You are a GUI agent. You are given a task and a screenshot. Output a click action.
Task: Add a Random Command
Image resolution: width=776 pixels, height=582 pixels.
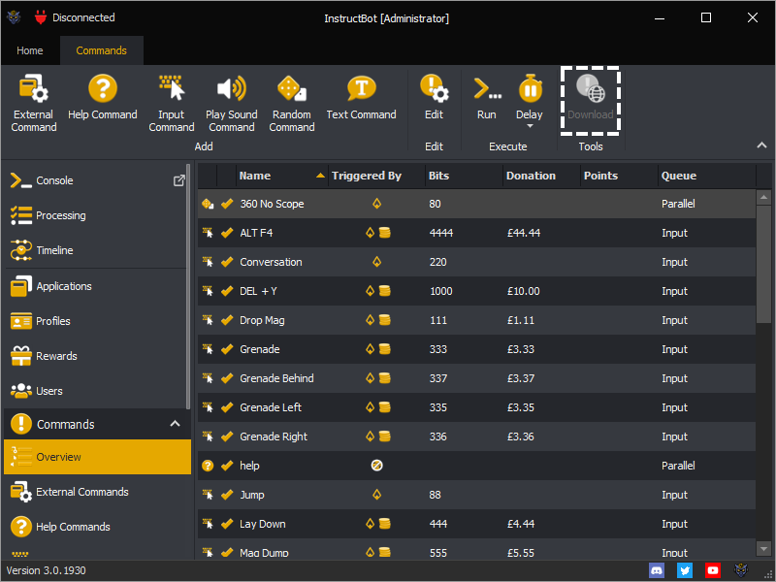pyautogui.click(x=292, y=103)
